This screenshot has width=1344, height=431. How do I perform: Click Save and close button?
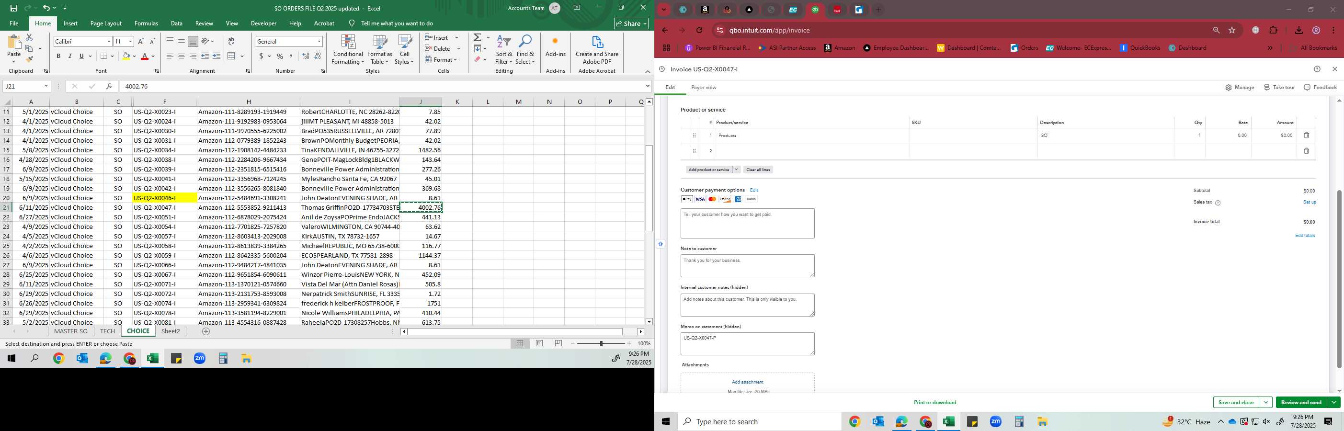pos(1235,402)
